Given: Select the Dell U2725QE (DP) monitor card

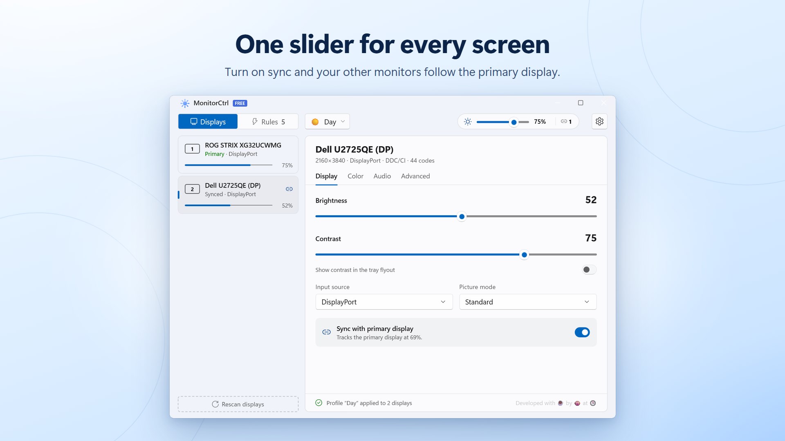Looking at the screenshot, I should [238, 195].
